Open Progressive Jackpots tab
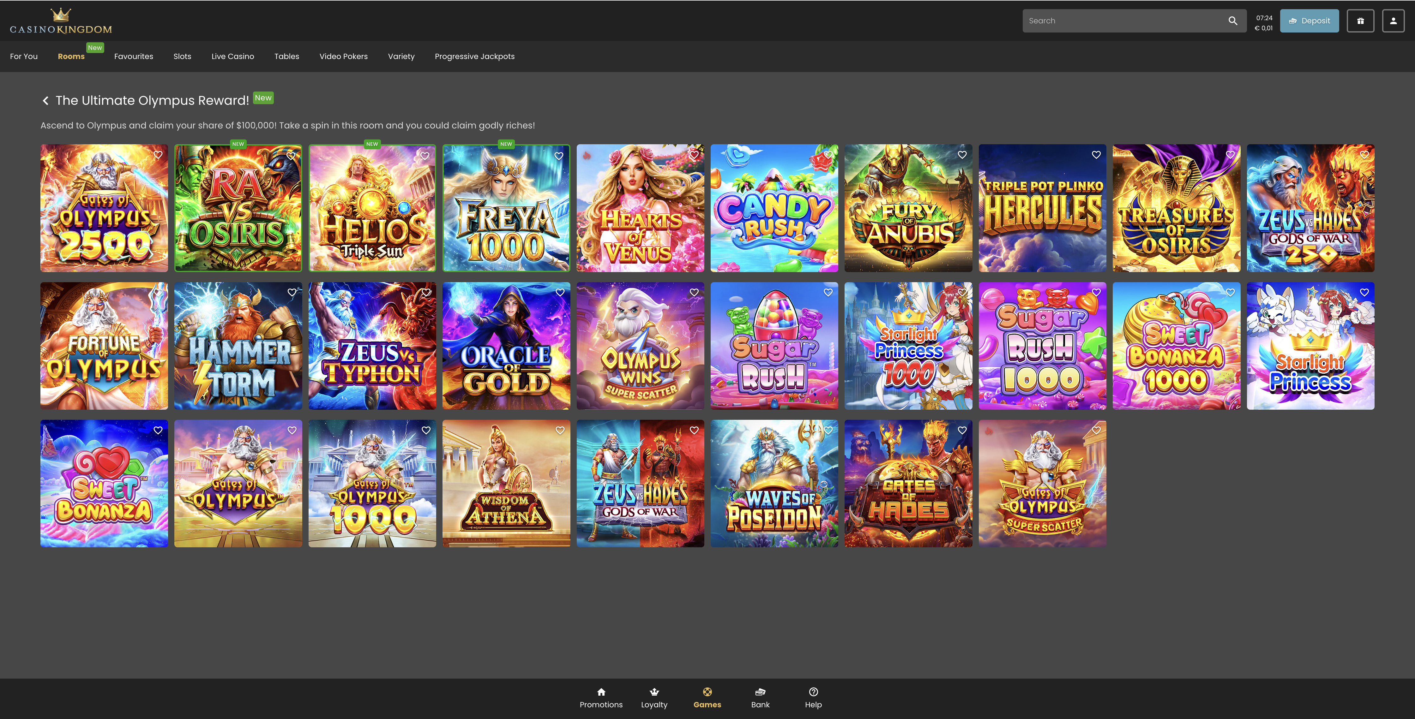 475,56
